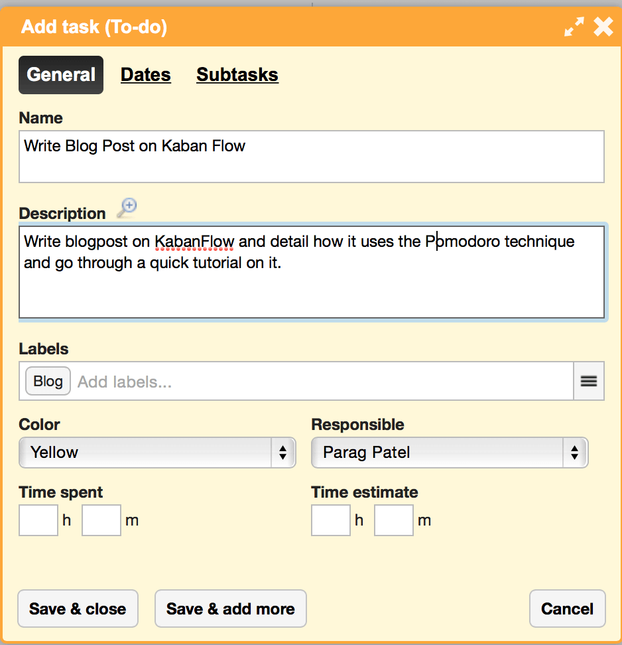Switch to the Dates tab
This screenshot has width=622, height=645.
click(145, 75)
